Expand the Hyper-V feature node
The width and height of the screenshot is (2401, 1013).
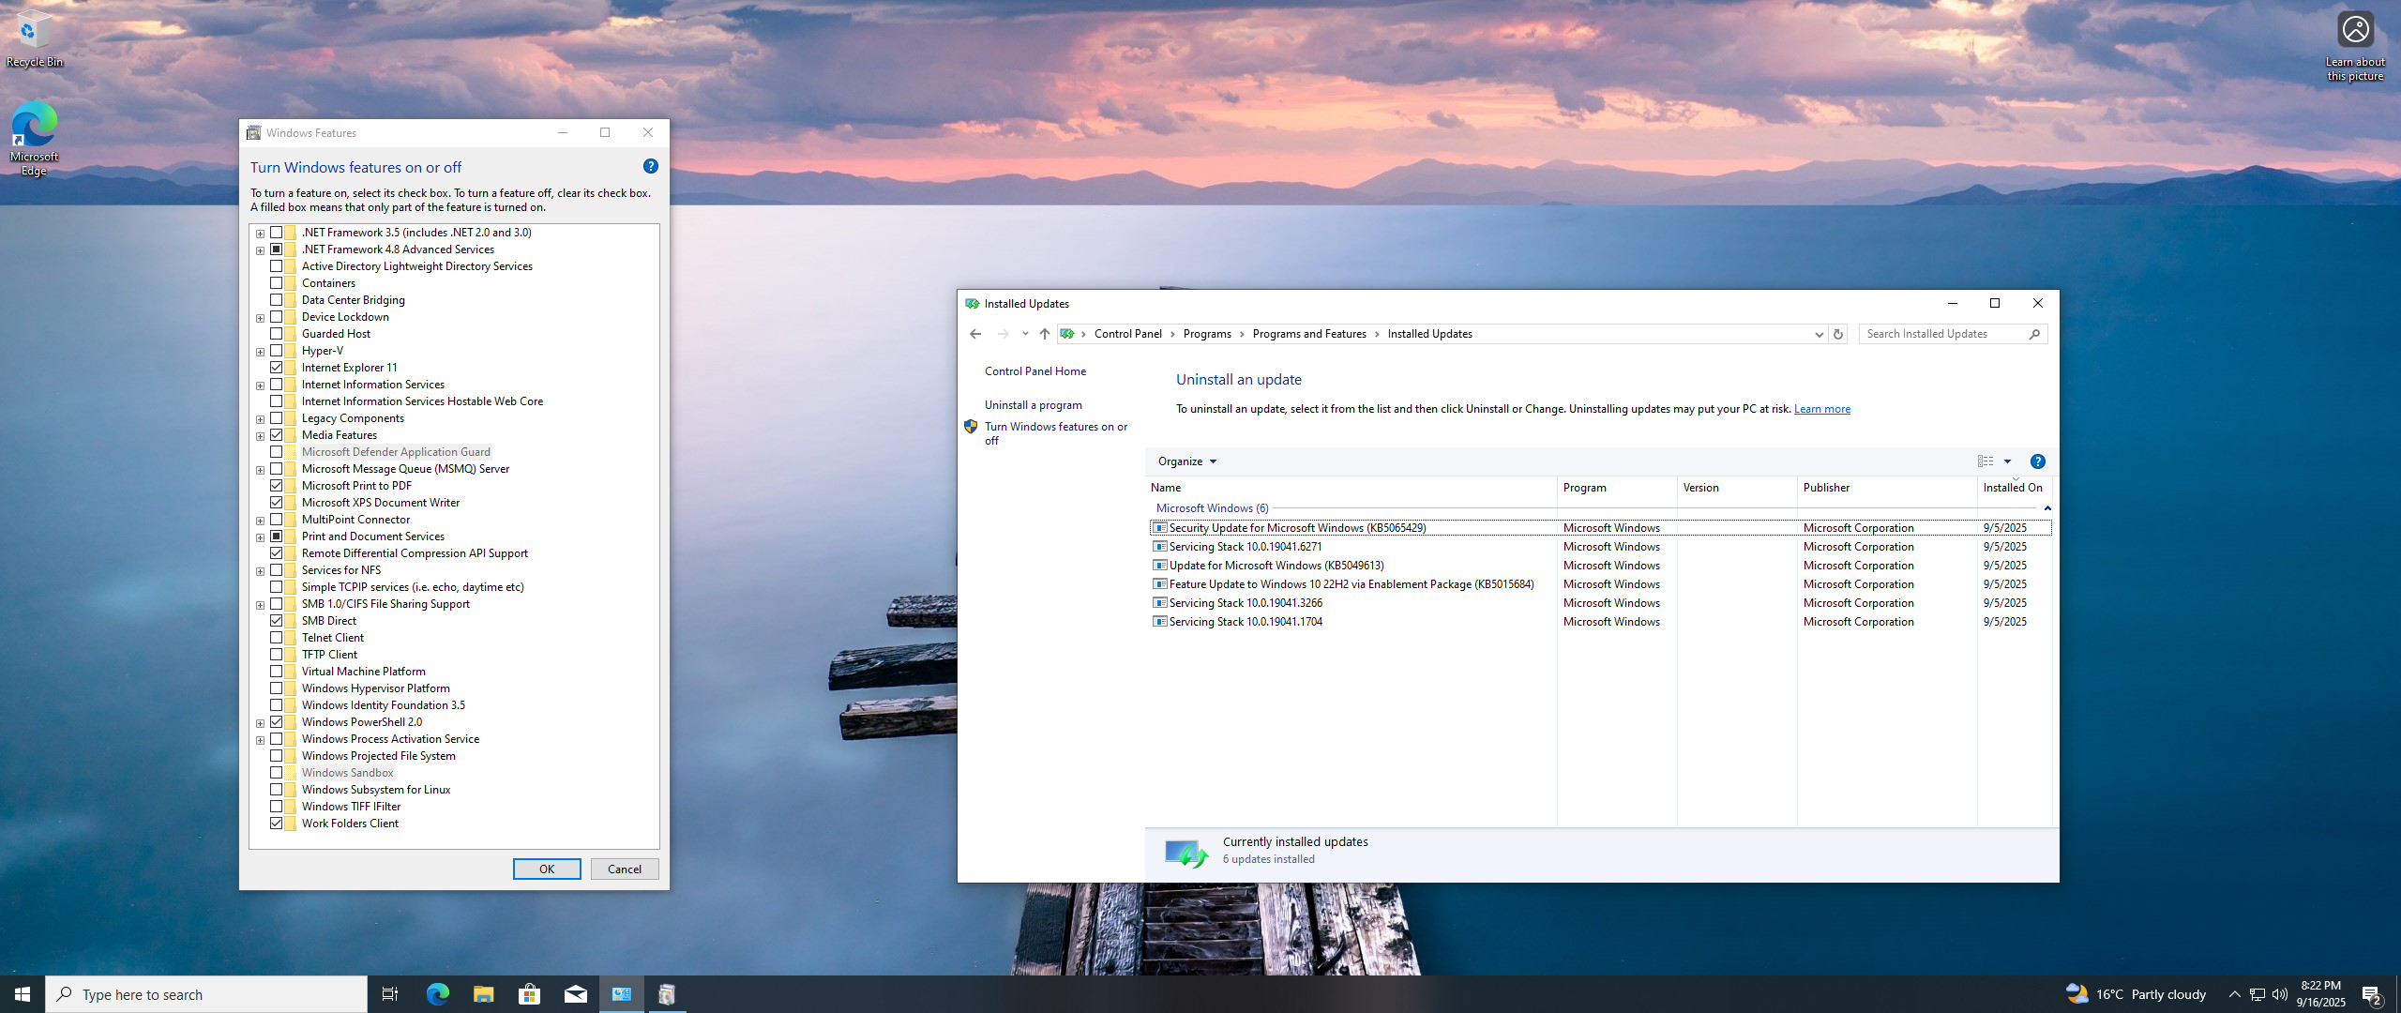[x=260, y=352]
